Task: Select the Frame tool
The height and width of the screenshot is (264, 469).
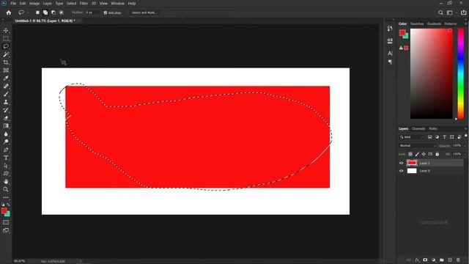Action: (x=6, y=70)
